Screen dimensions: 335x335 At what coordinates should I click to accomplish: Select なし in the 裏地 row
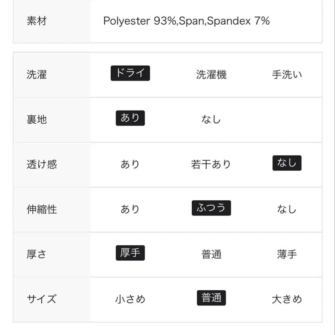(x=211, y=119)
